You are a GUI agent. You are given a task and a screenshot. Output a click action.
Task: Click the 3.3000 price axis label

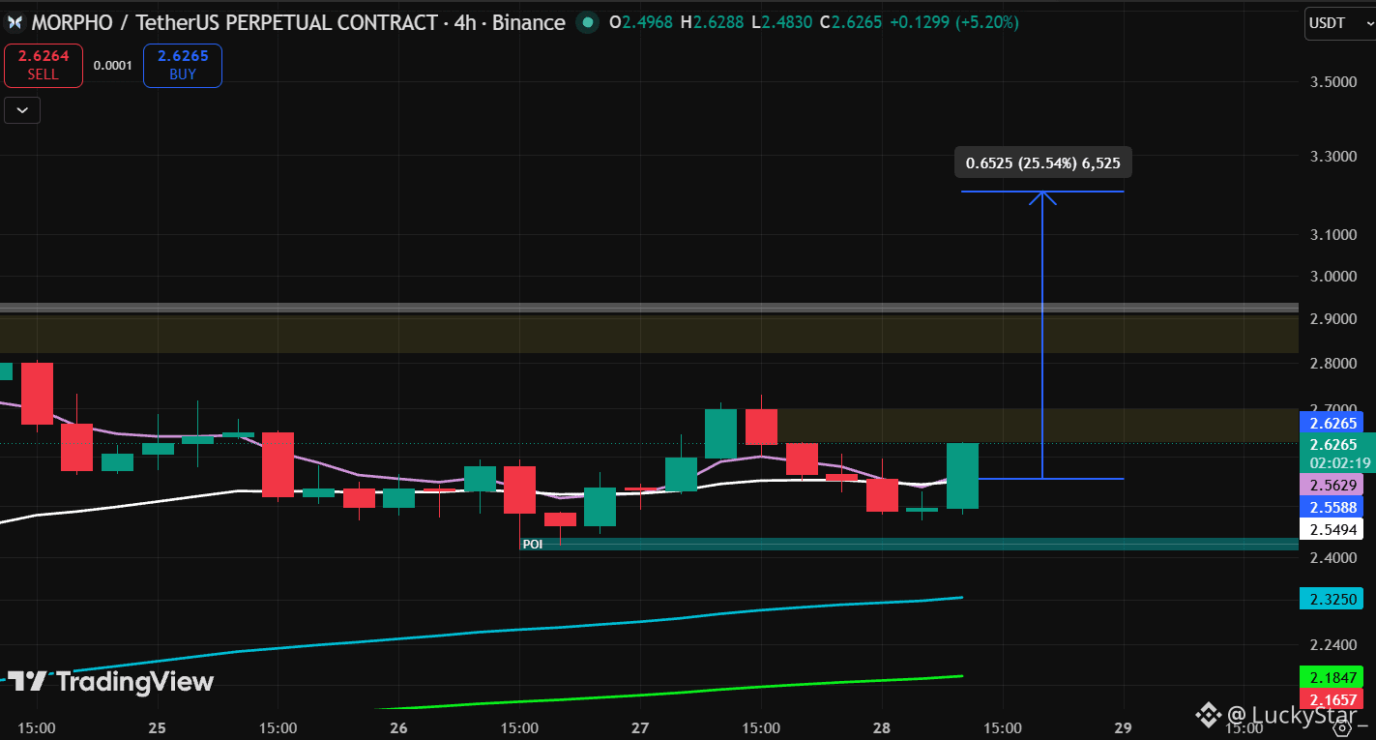1334,156
